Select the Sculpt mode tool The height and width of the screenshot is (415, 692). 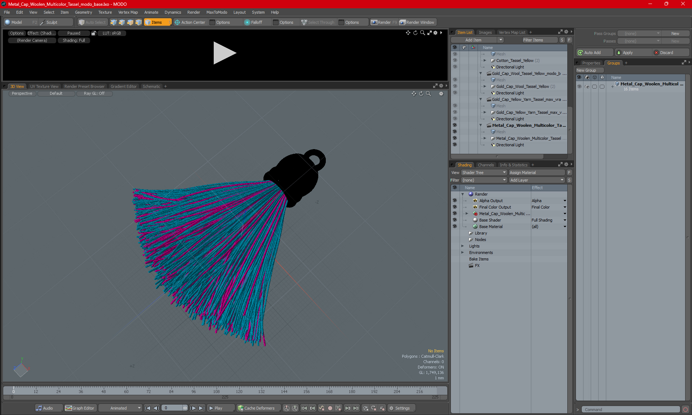49,22
